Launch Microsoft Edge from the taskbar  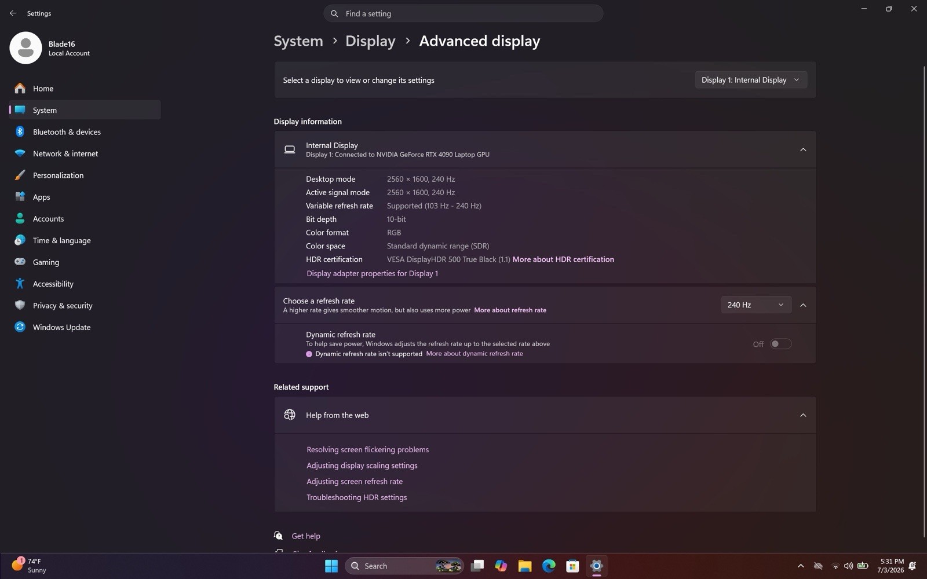click(x=549, y=566)
